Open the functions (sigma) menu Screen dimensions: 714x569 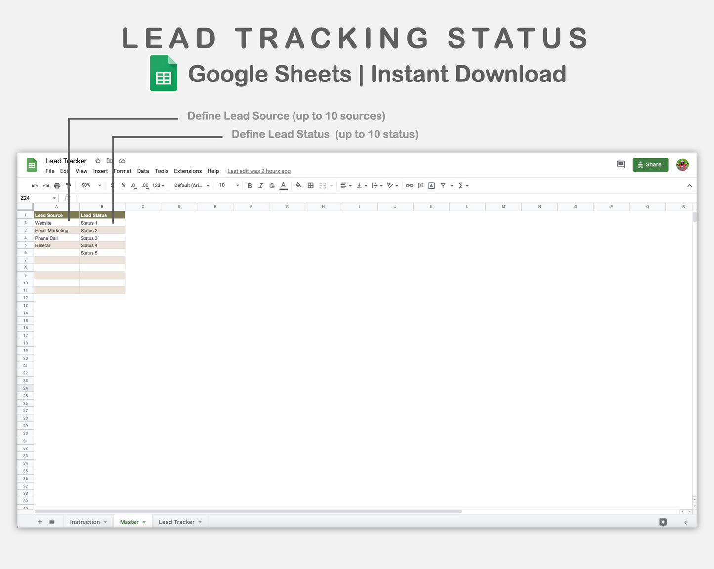pos(461,185)
